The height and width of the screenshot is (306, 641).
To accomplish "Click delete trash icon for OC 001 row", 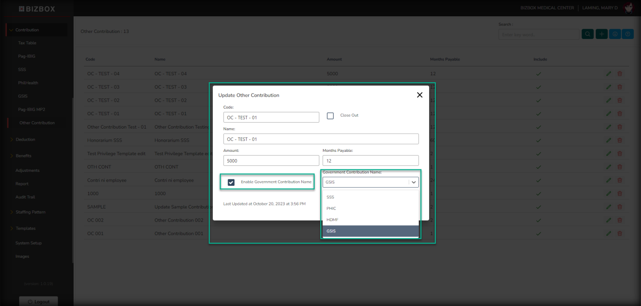I will 620,234.
